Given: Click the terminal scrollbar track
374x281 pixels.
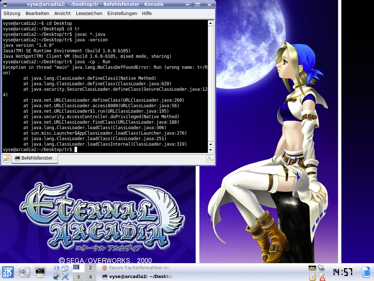Looking at the screenshot, I should coord(210,84).
